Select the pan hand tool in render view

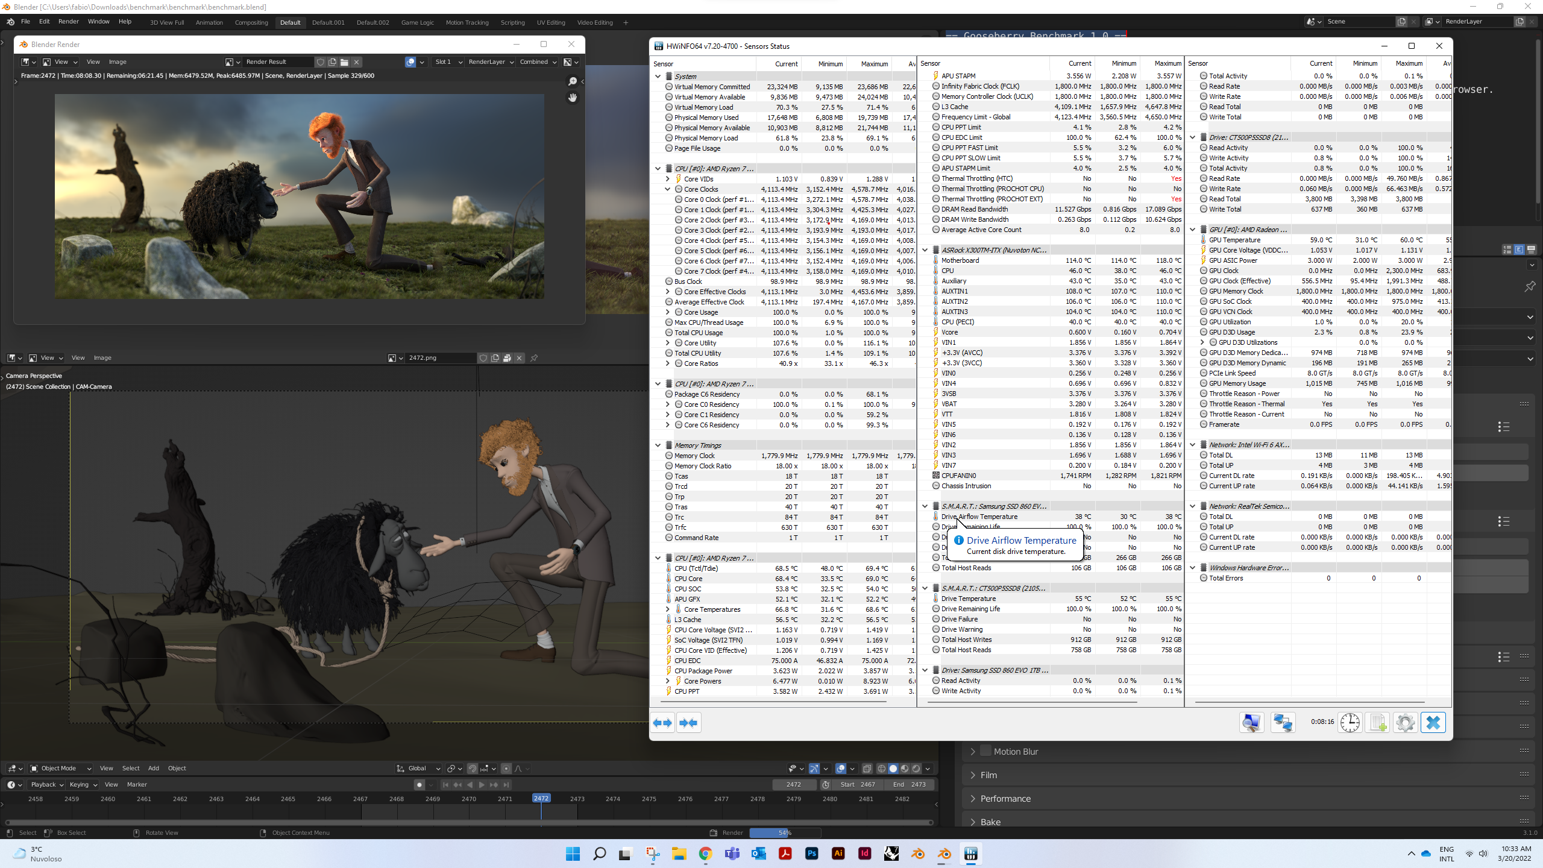click(572, 98)
